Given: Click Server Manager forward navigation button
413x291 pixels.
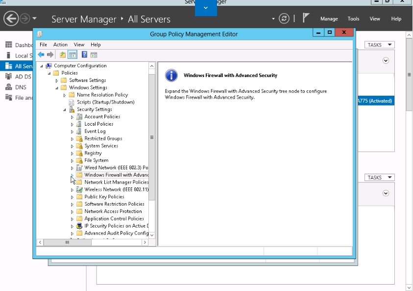Looking at the screenshot, I should point(25,19).
